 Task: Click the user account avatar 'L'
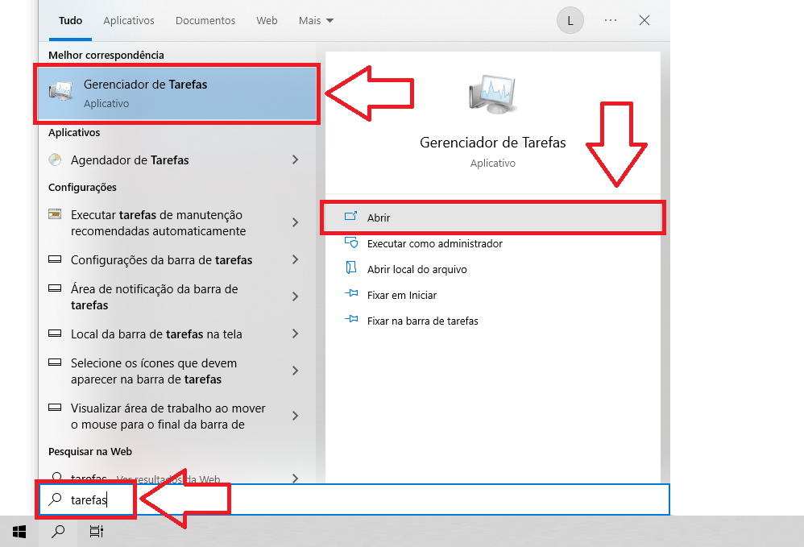point(570,21)
